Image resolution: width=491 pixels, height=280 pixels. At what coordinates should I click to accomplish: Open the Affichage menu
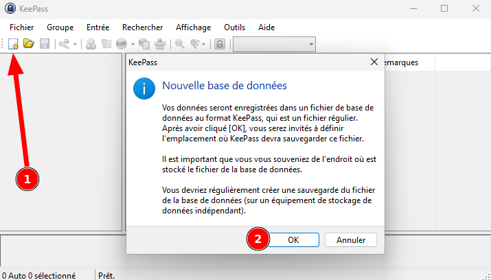pyautogui.click(x=193, y=27)
